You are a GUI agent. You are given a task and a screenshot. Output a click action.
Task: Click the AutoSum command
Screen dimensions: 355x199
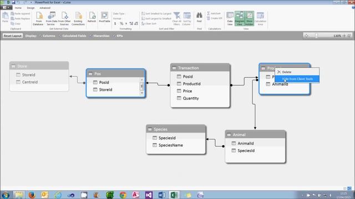(214, 13)
